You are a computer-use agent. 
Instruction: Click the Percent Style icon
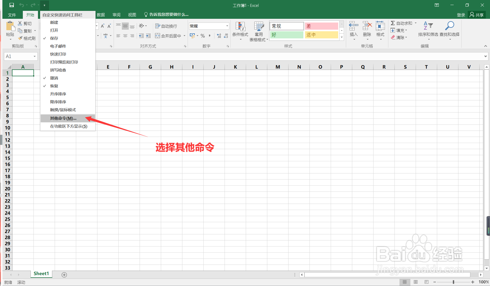[203, 36]
